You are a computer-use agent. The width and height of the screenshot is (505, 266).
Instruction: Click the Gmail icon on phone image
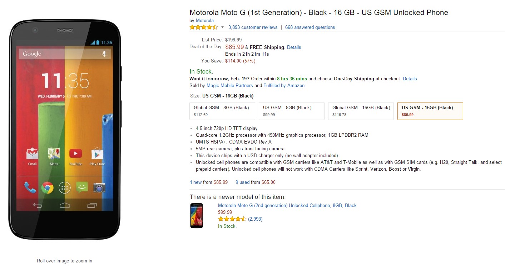pos(32,154)
